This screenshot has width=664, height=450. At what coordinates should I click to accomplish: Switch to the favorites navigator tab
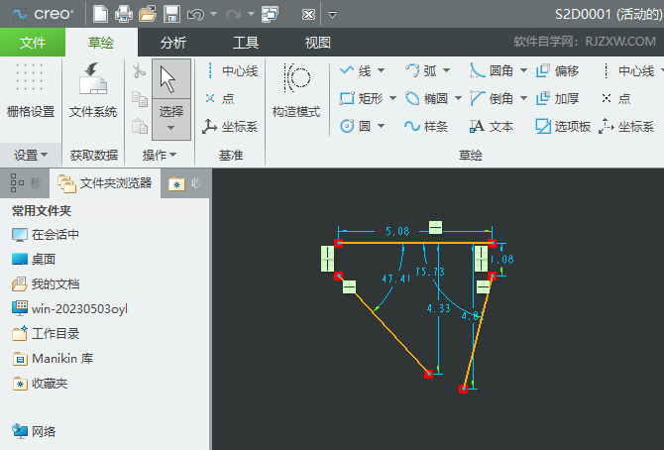[x=184, y=183]
